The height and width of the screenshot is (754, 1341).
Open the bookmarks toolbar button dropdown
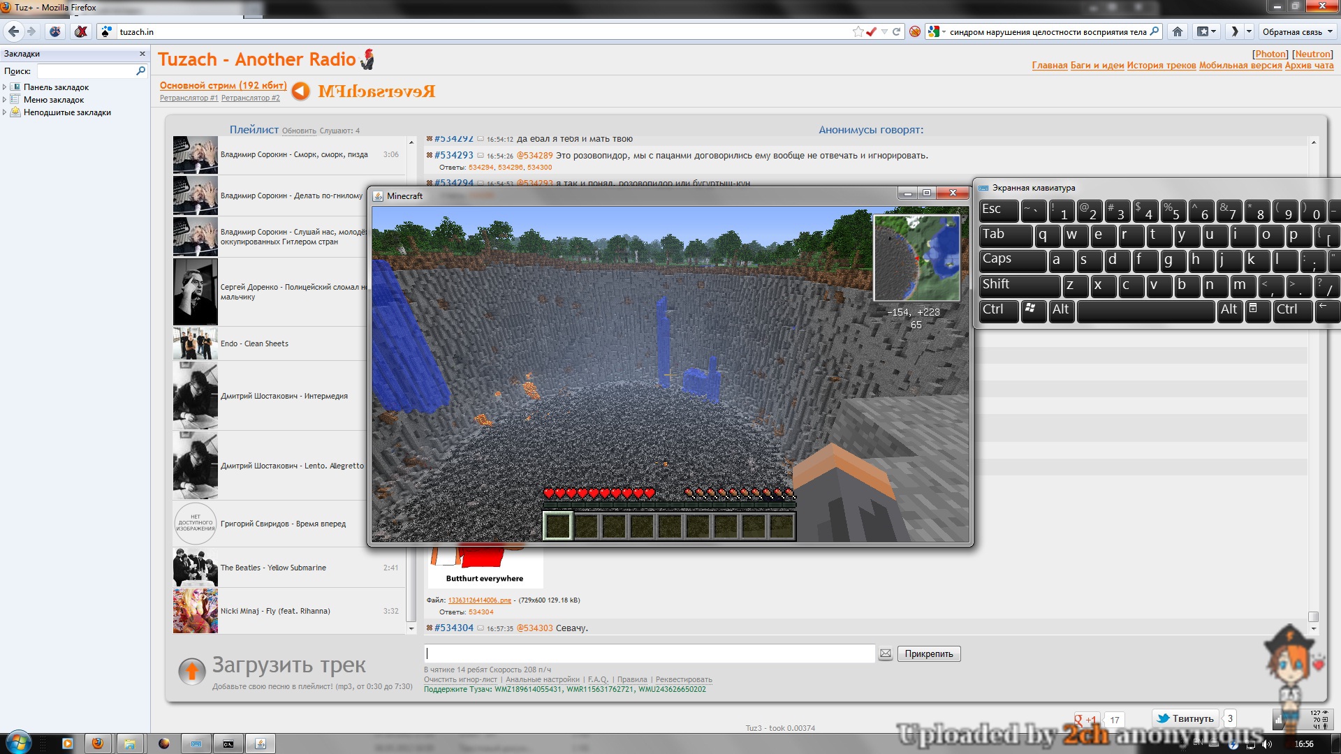(1206, 31)
